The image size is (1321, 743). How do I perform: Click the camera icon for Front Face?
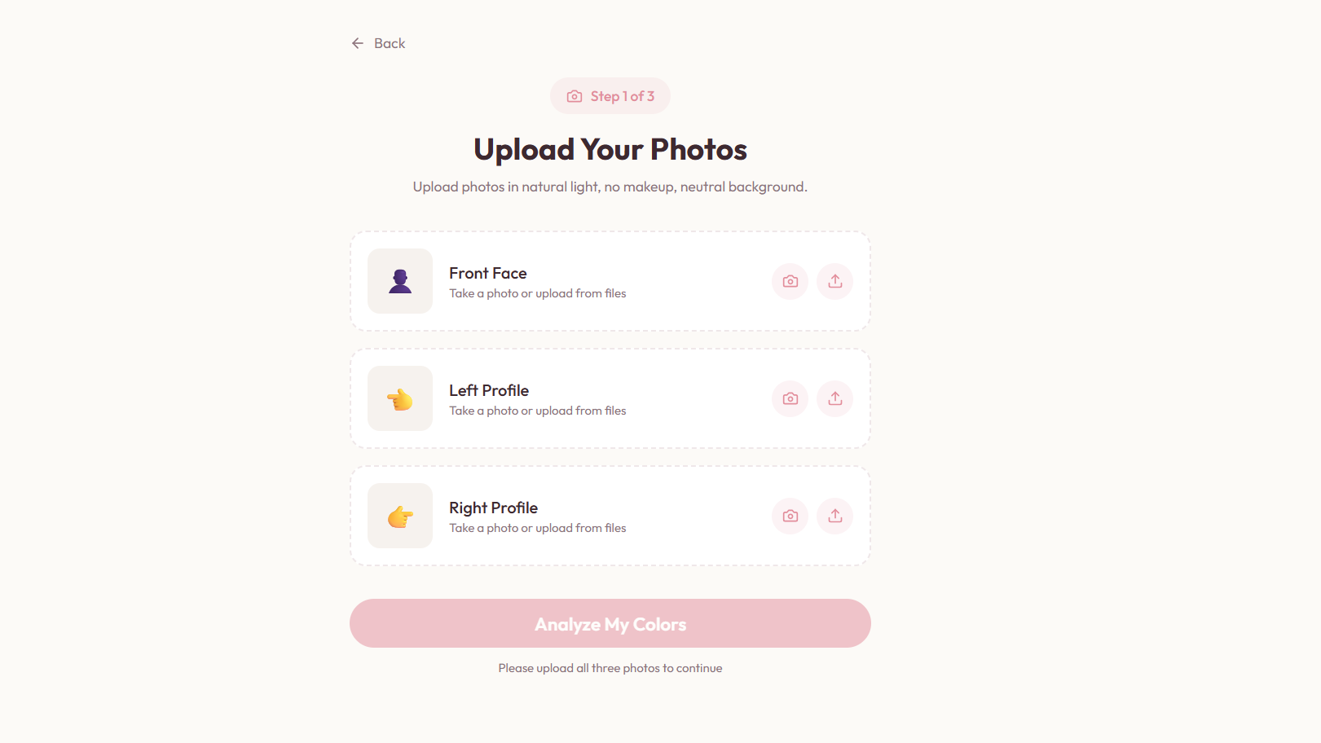[x=790, y=281]
